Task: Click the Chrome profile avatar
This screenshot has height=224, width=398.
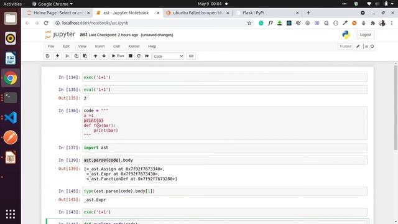Action: point(382,23)
